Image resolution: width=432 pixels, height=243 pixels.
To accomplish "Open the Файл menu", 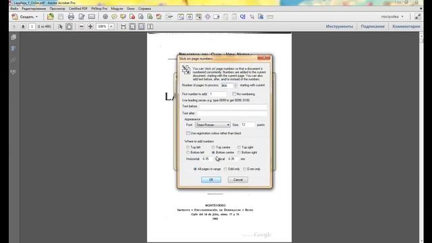I will (14, 9).
